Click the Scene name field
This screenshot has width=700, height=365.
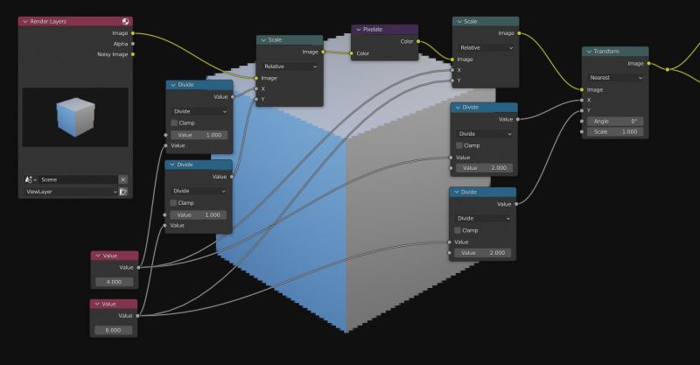point(78,179)
